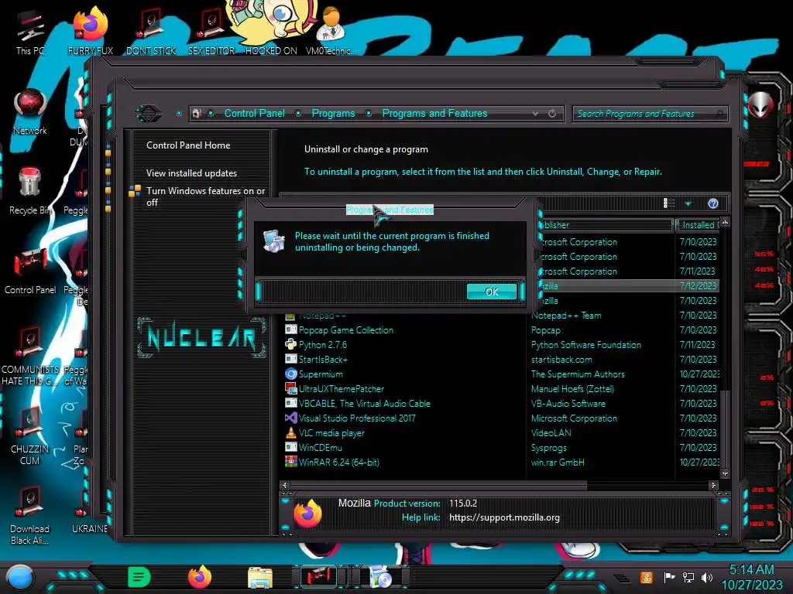
Task: Click the vertical scrollbar up arrow
Action: click(x=725, y=222)
